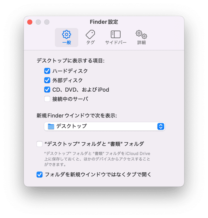Disable フォルダを新規ウインドウではなくタブで開く checkbox
The image size is (208, 218).
point(40,174)
